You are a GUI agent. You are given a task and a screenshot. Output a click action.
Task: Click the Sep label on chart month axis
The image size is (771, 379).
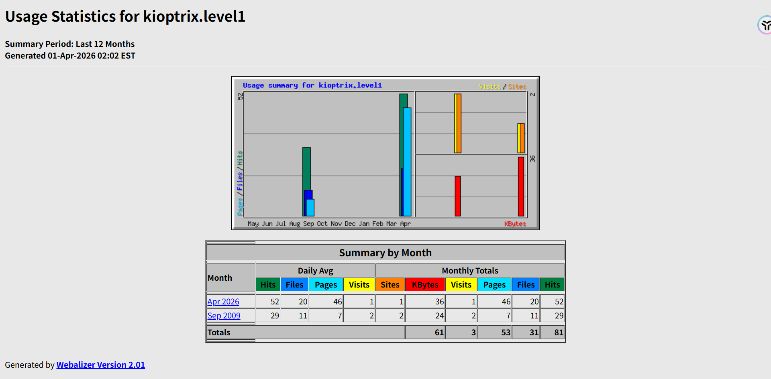click(308, 224)
